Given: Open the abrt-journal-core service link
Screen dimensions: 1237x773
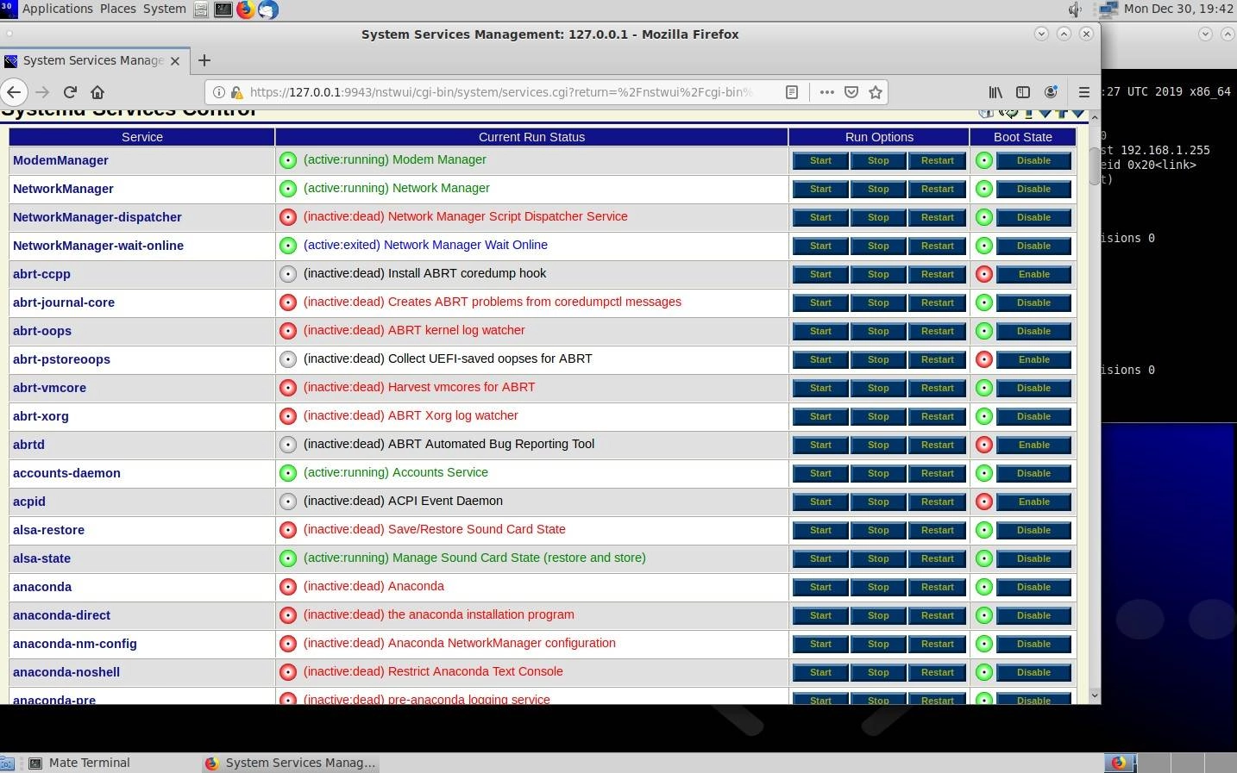Looking at the screenshot, I should [64, 302].
